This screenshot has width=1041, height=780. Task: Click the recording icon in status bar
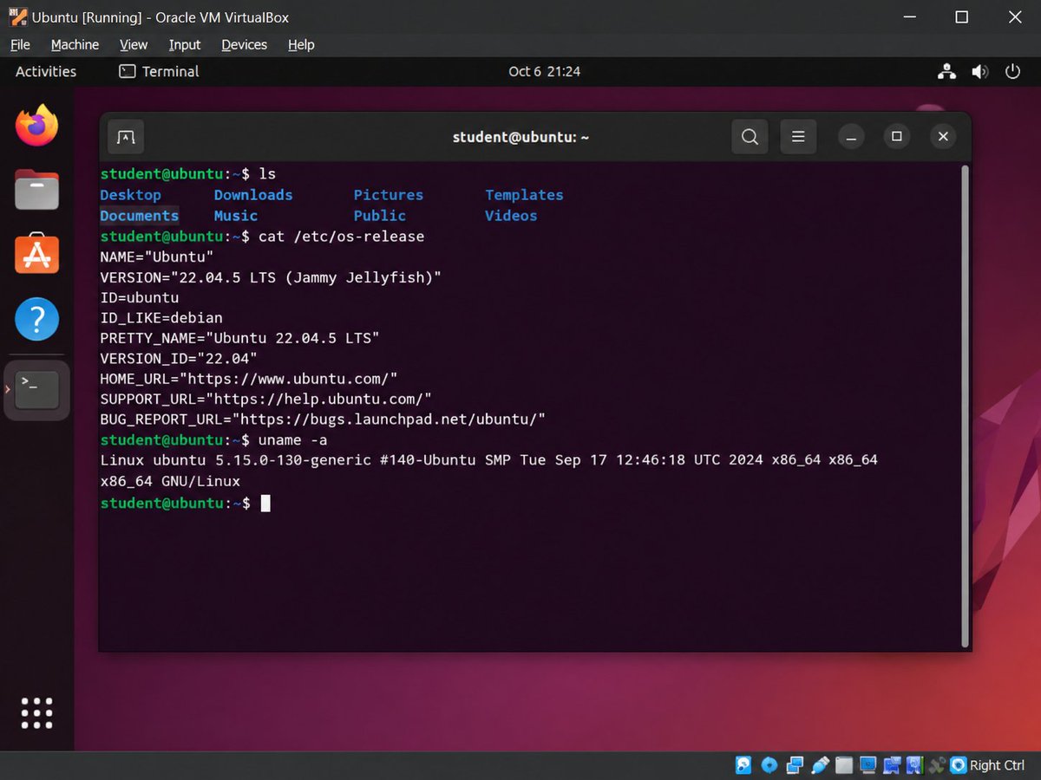pos(892,765)
